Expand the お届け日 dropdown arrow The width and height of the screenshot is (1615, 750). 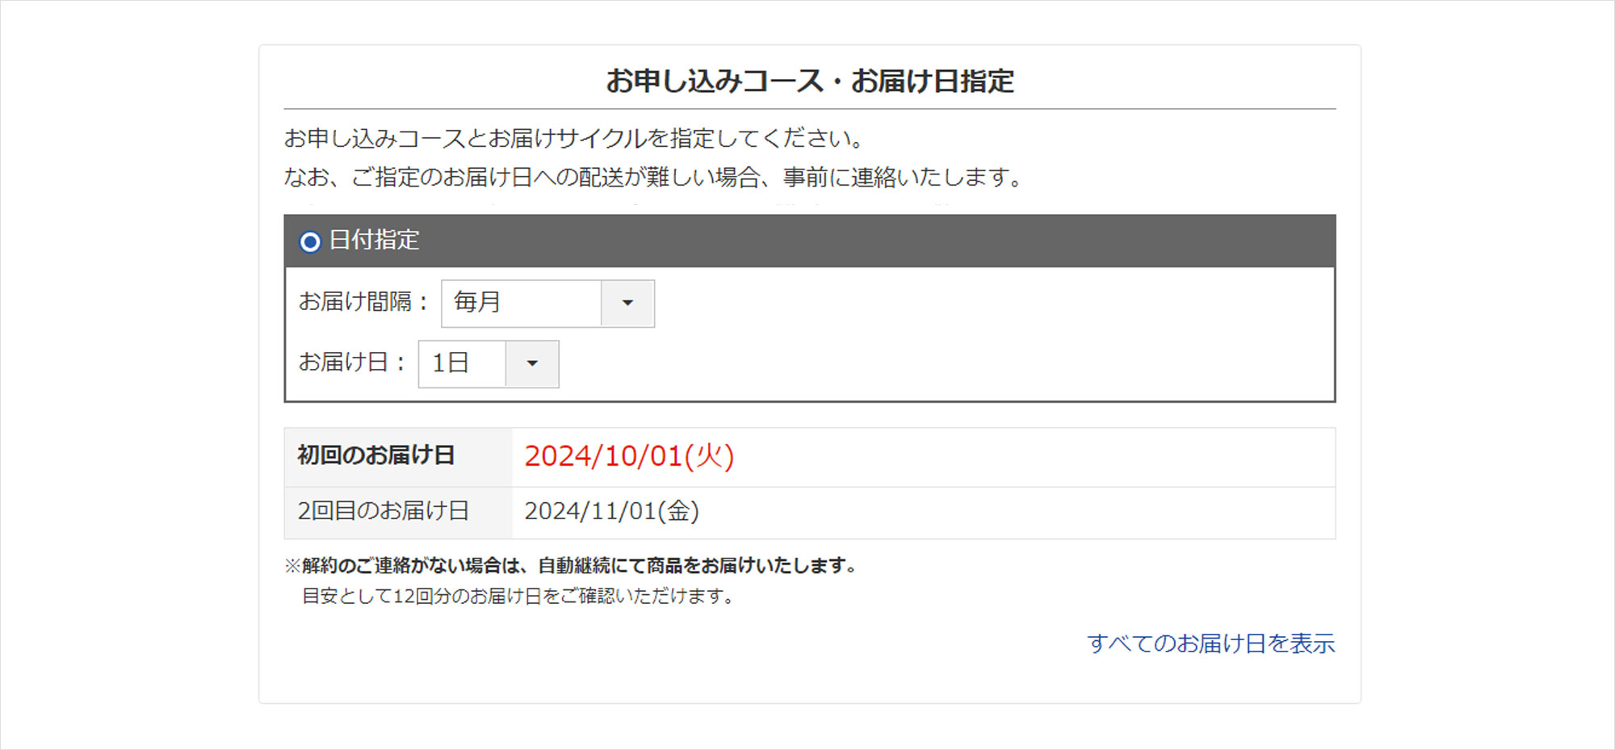pos(532,364)
